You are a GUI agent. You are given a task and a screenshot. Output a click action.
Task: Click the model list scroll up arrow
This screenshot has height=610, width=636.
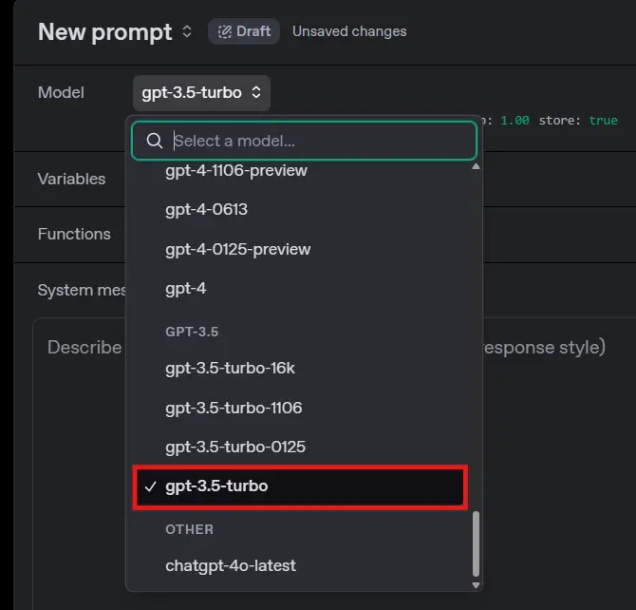point(476,166)
